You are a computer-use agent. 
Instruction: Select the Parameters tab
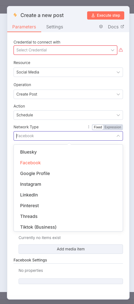(x=24, y=27)
